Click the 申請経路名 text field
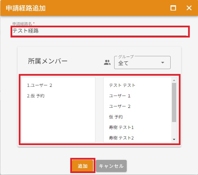The height and width of the screenshot is (175, 198). 100,31
